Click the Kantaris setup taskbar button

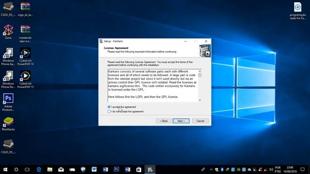(150, 170)
